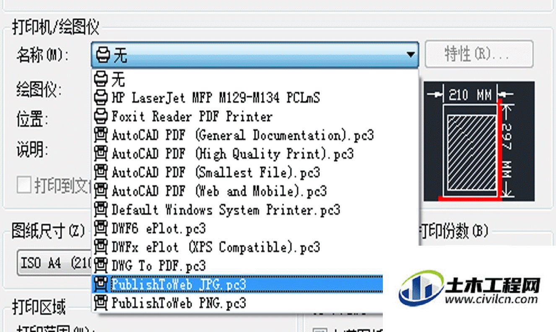
Task: Select AutoCAD PDF (Web and Mobile).pc3
Action: point(255,191)
